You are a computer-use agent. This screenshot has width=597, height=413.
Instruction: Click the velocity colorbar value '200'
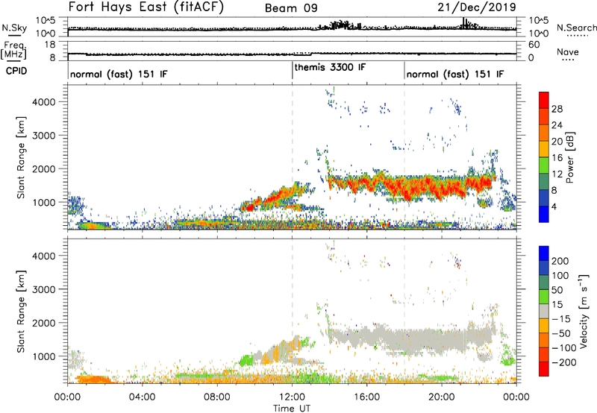(x=560, y=261)
